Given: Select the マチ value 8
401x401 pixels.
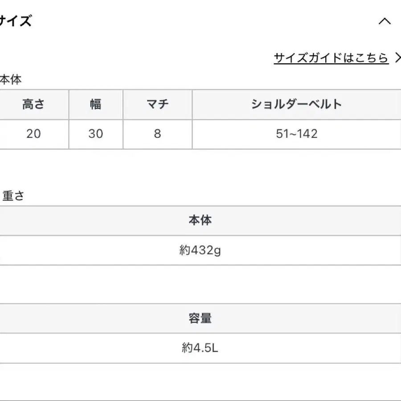Looking at the screenshot, I should pyautogui.click(x=157, y=134).
